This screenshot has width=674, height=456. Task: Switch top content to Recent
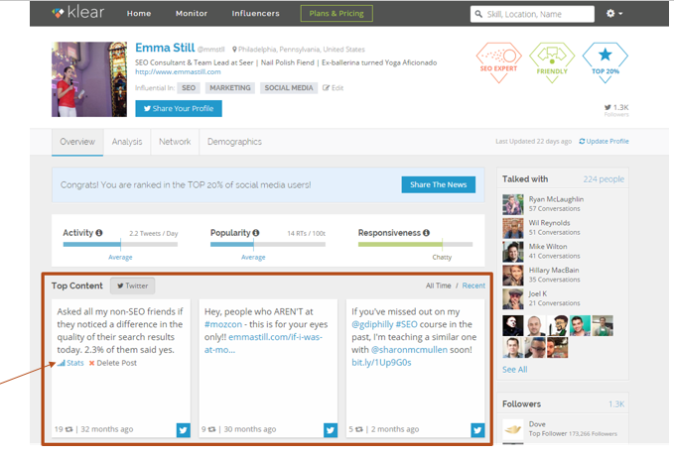(x=473, y=285)
